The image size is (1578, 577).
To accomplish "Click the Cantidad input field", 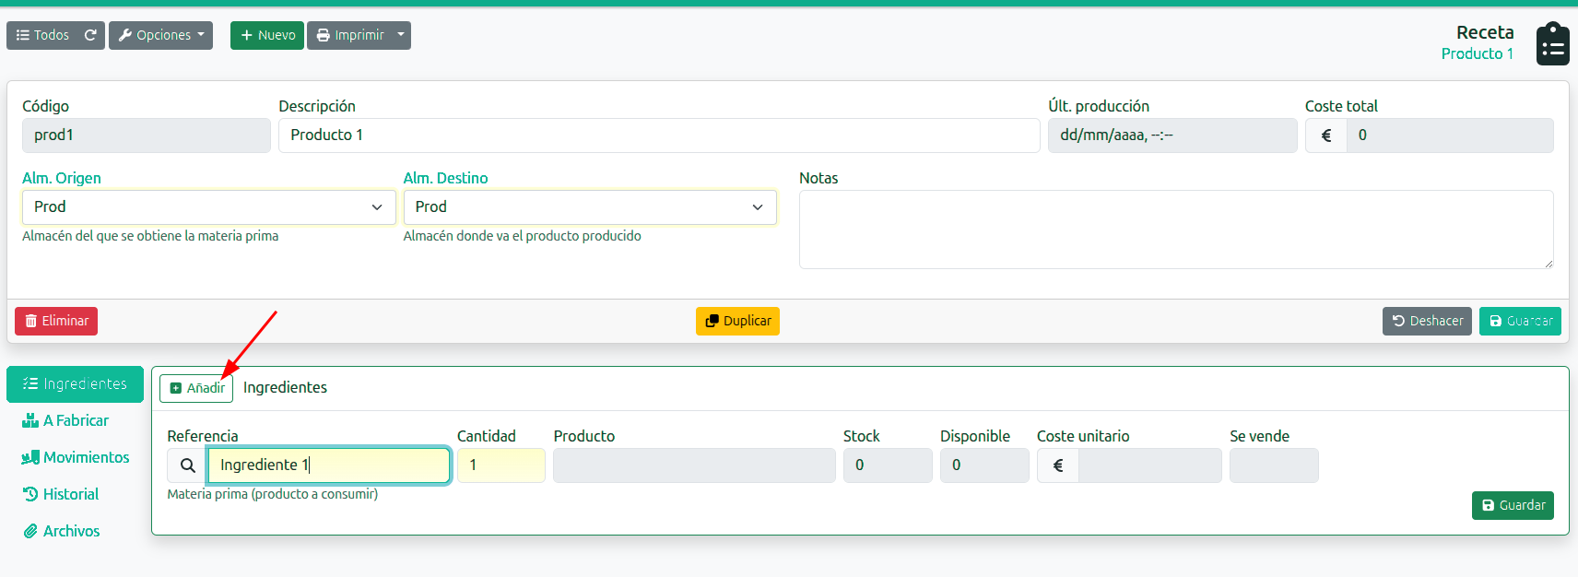I will point(501,465).
